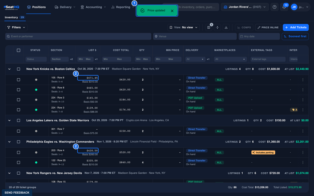Open the Filters dropdown
Screen dimensions: 314x196
click(x=16, y=27)
